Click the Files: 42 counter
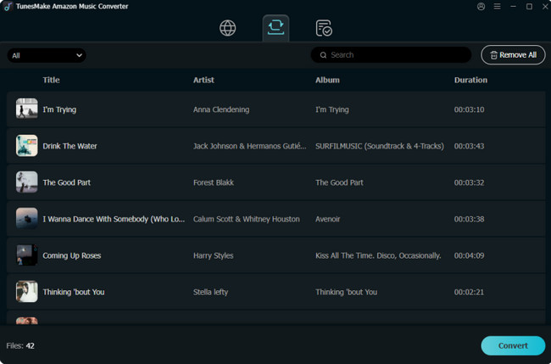 pos(20,345)
